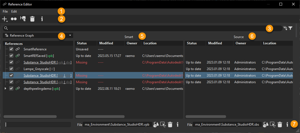Click the Source table horizontal scrollbar

(206, 117)
